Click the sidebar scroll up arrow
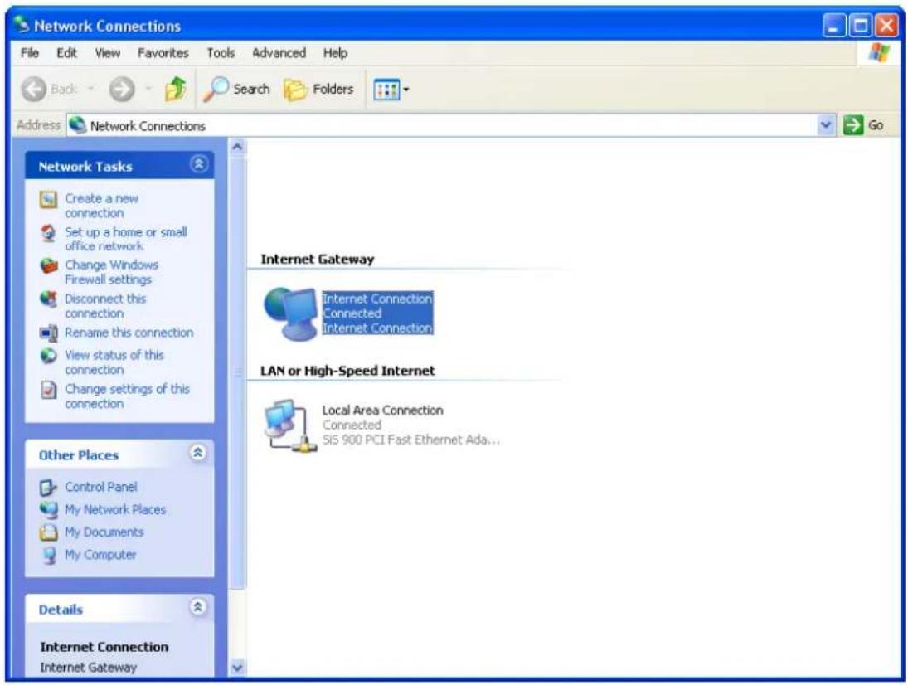The image size is (908, 685). 237,147
